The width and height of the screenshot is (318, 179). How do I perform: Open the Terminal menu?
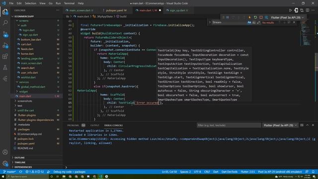click(x=69, y=3)
